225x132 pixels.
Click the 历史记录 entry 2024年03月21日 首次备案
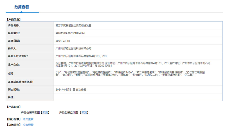click(x=71, y=90)
